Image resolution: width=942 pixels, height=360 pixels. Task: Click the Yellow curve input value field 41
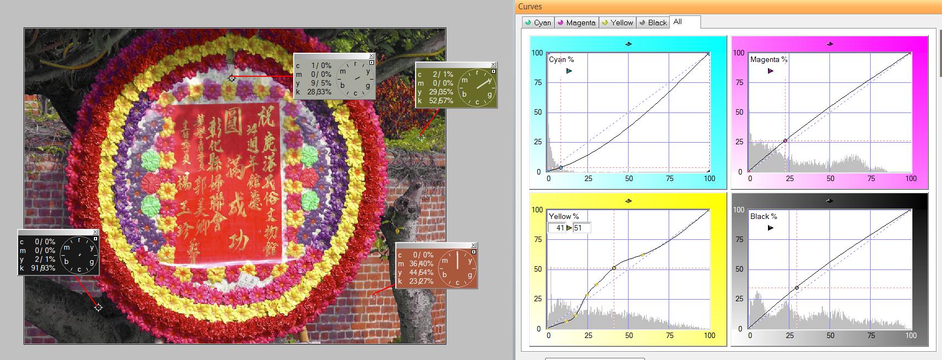[x=557, y=228]
